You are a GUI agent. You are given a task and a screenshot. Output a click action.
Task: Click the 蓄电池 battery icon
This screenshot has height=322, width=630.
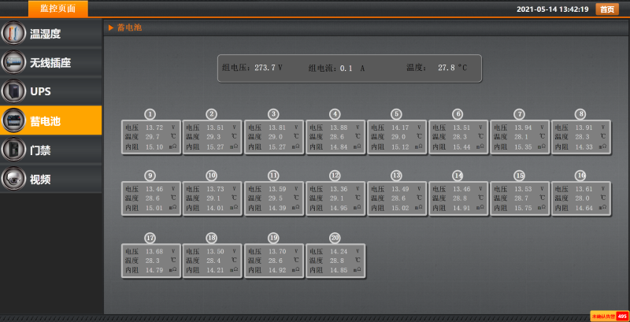pyautogui.click(x=13, y=120)
